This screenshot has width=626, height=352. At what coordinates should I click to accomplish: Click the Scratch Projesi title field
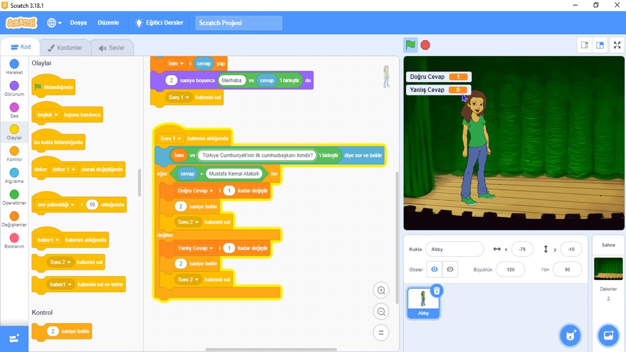(x=239, y=23)
